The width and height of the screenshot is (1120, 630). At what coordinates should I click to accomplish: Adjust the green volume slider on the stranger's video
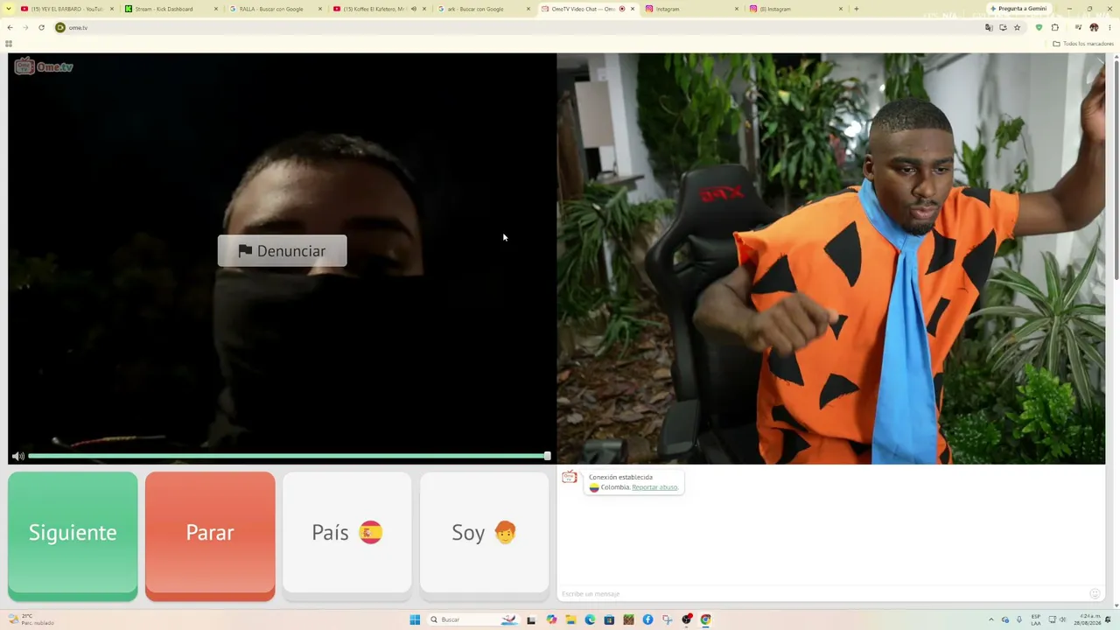point(288,456)
